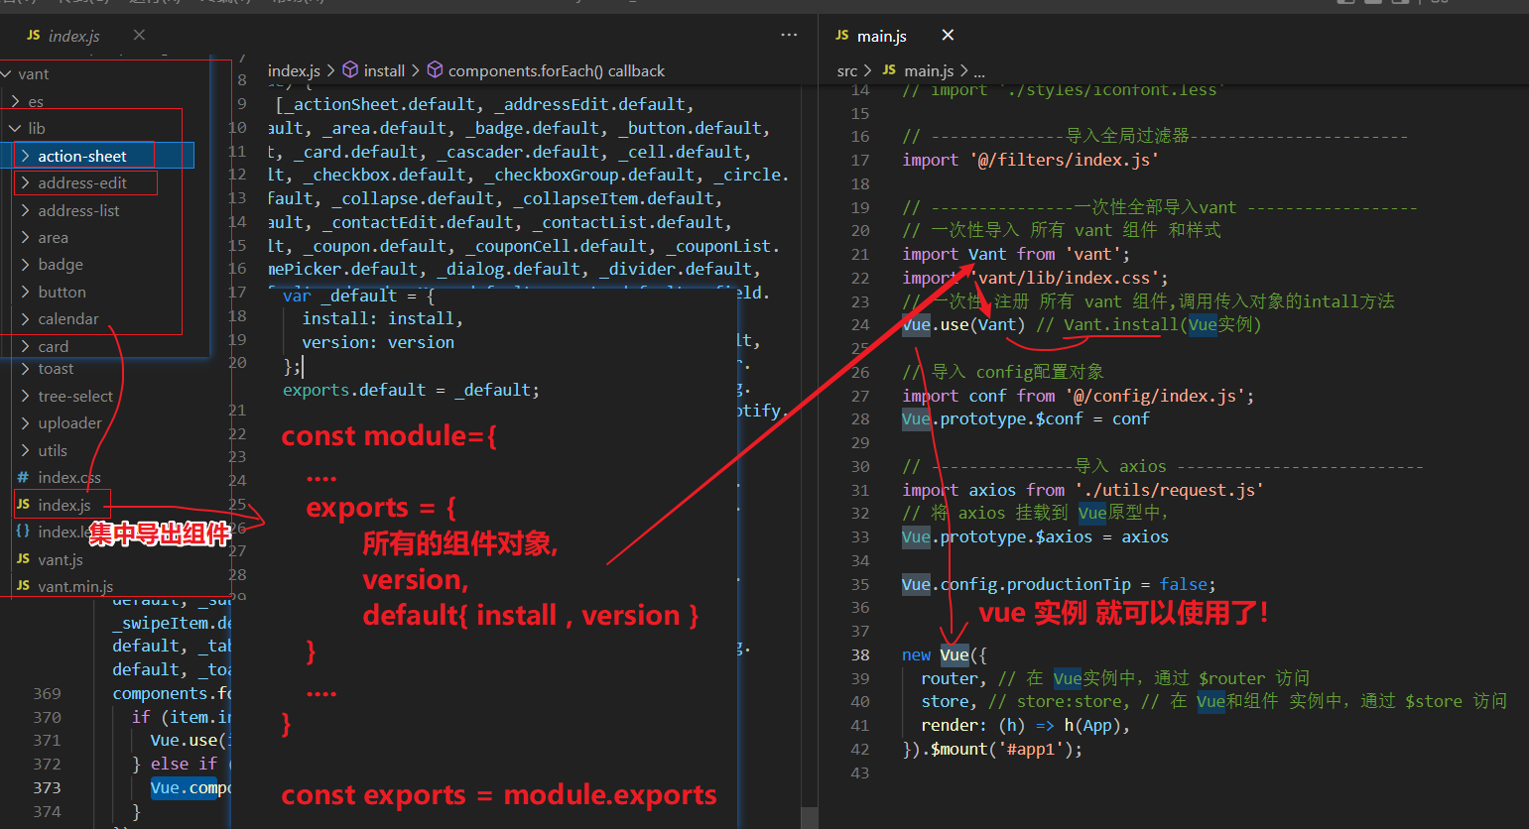Image resolution: width=1529 pixels, height=829 pixels.
Task: Click '@/config/index.js' import path
Action: pos(1155,396)
